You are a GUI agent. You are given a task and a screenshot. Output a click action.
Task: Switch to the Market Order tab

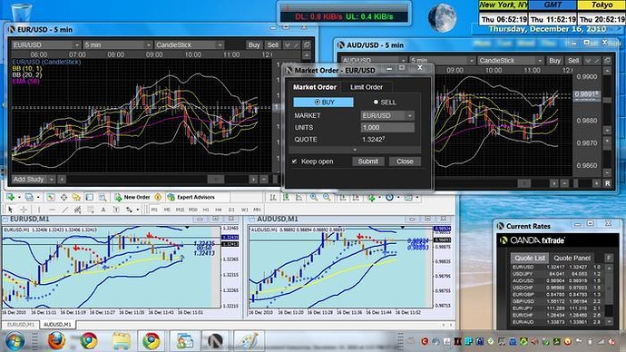tap(315, 87)
